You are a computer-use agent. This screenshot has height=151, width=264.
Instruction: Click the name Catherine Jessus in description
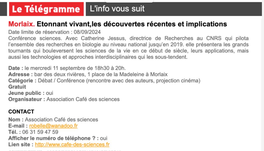[x=103, y=38]
